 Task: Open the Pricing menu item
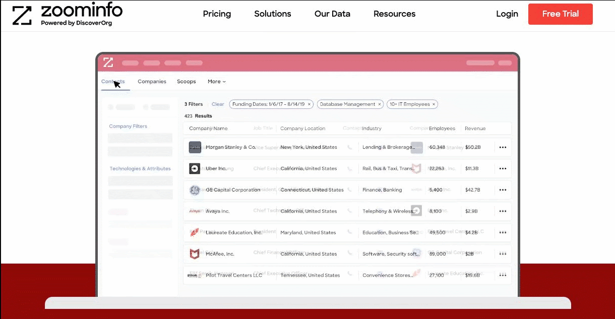tap(217, 14)
